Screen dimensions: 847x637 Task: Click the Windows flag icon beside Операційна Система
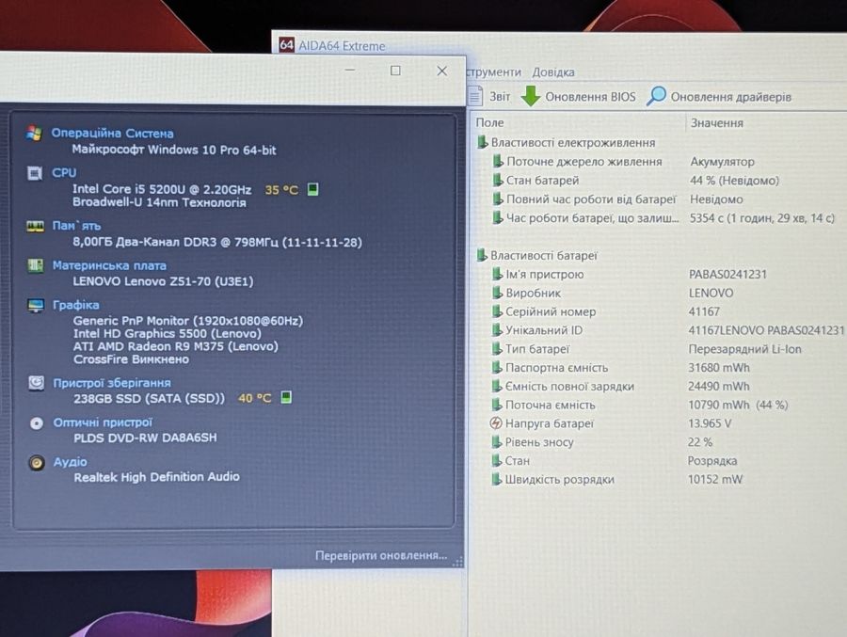(x=34, y=133)
